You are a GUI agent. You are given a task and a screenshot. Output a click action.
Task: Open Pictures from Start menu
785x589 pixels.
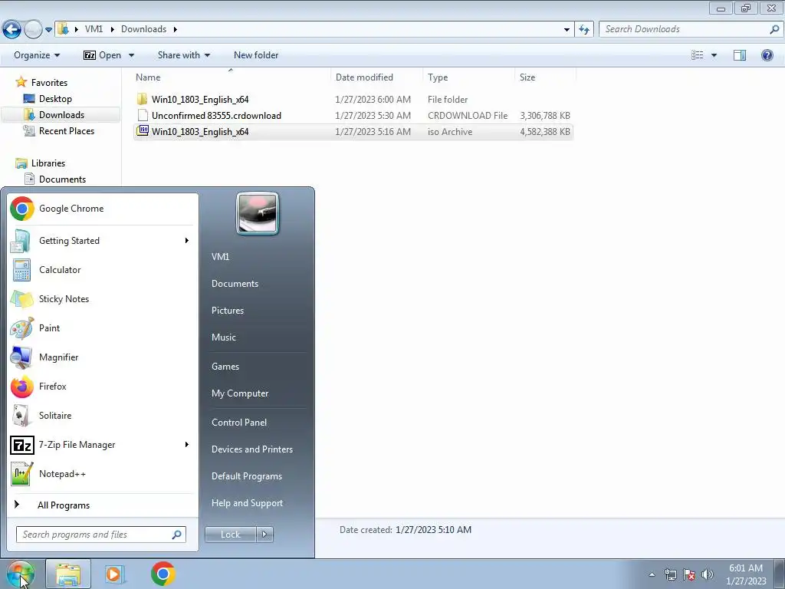tap(227, 311)
